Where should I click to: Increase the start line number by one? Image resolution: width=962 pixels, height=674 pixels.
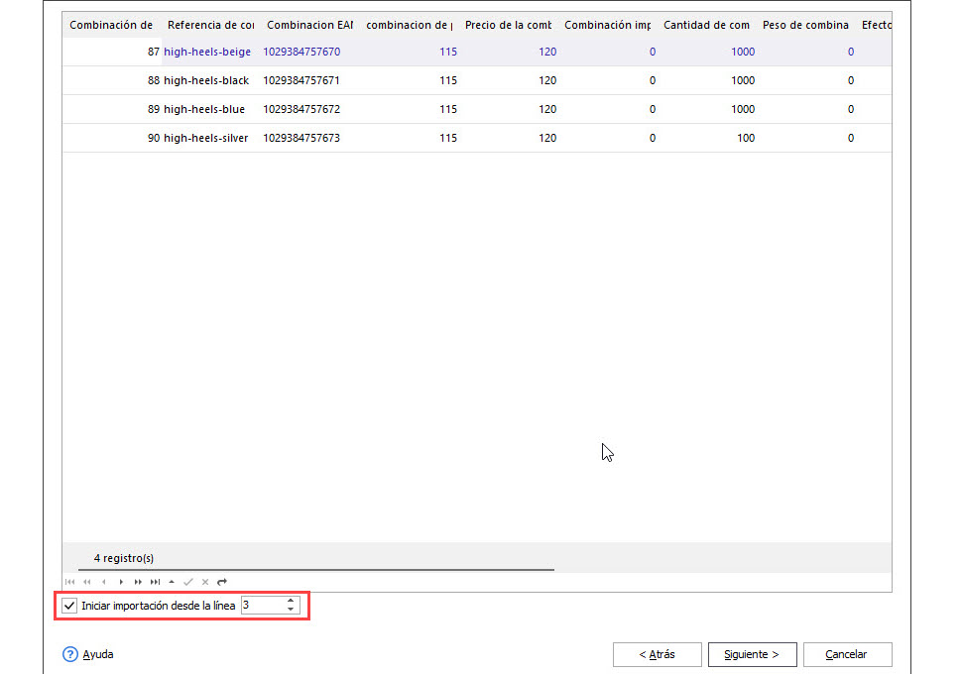291,601
